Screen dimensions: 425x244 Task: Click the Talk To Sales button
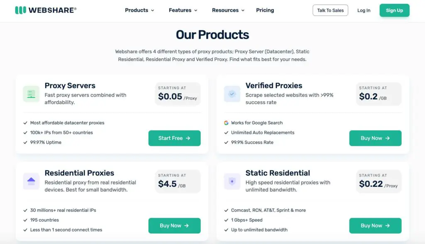pyautogui.click(x=330, y=10)
